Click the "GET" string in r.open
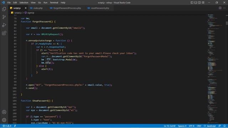This screenshot has width=228, height=128. point(38,85)
